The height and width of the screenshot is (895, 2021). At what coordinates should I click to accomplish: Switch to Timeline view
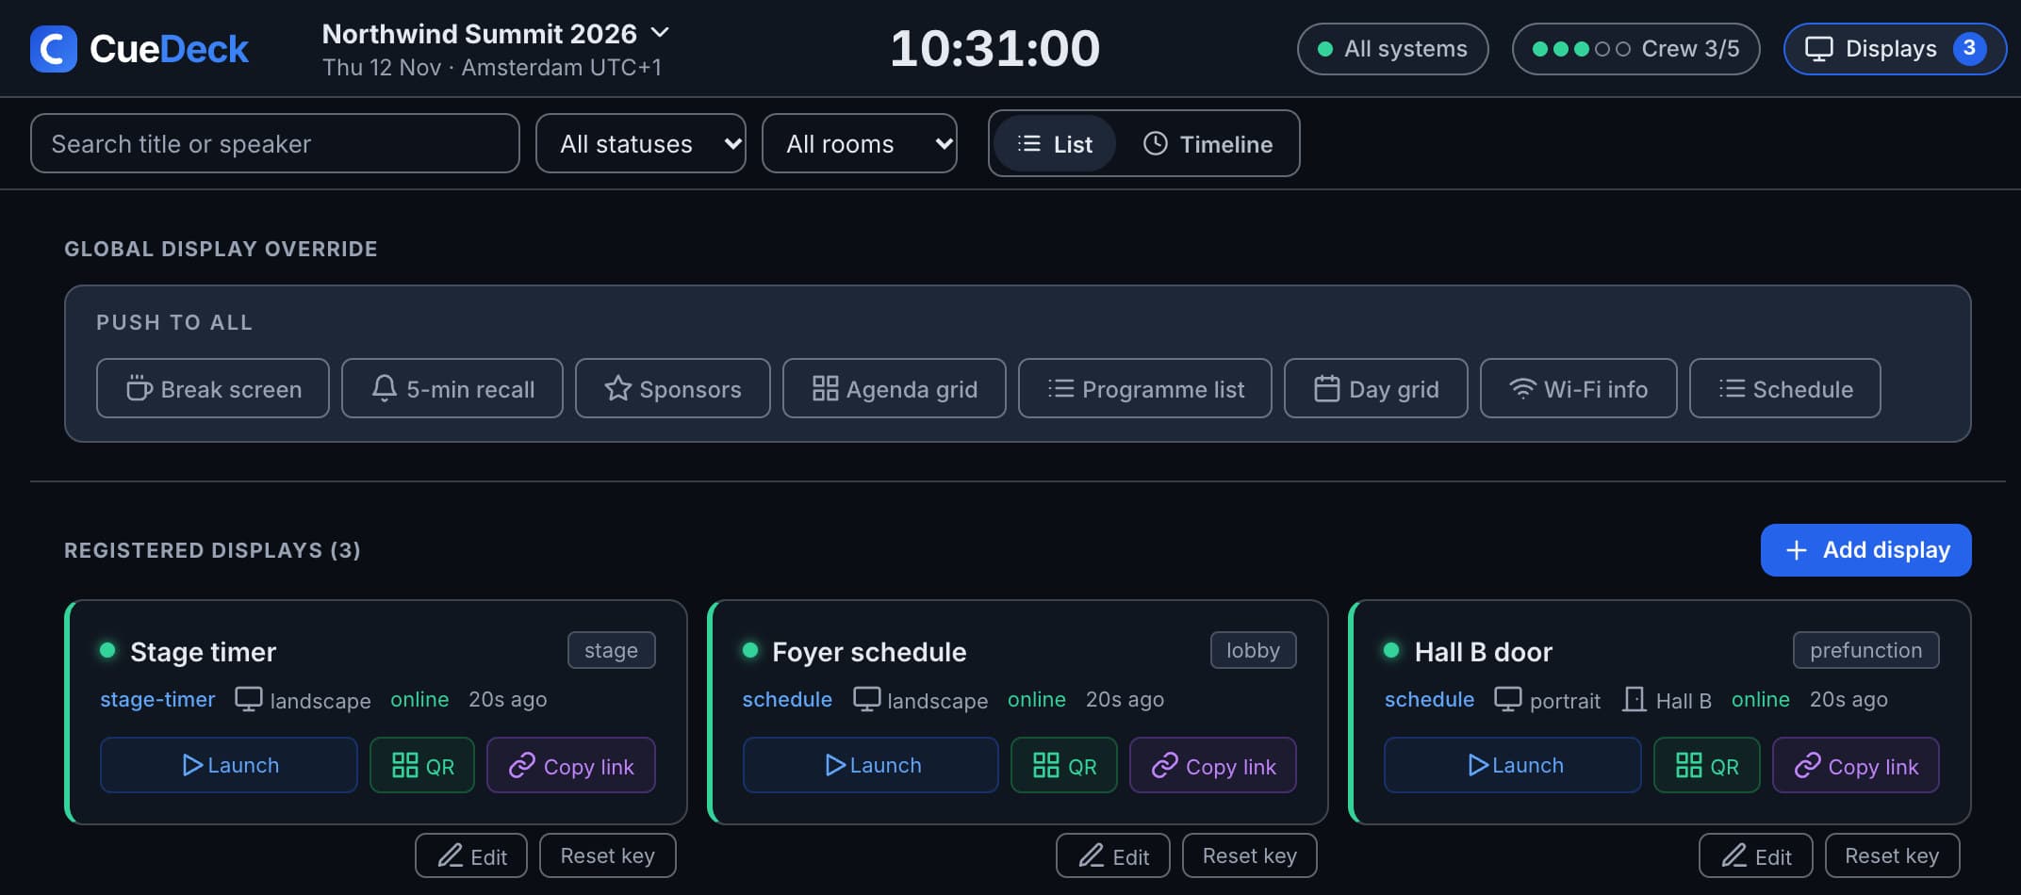[x=1208, y=143]
